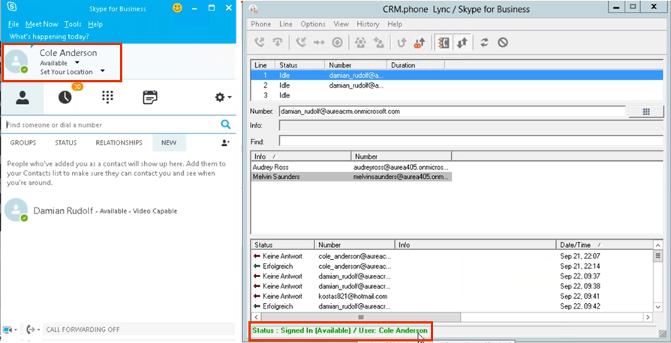Open the Skype Help menu
This screenshot has height=343, width=671.
point(95,24)
